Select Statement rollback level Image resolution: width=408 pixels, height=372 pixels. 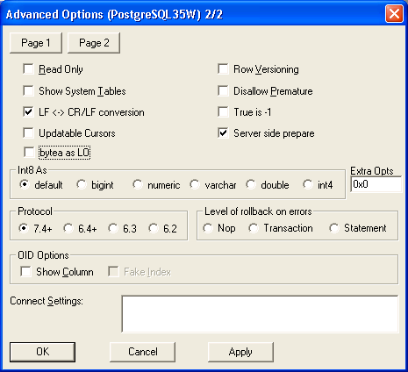click(334, 228)
